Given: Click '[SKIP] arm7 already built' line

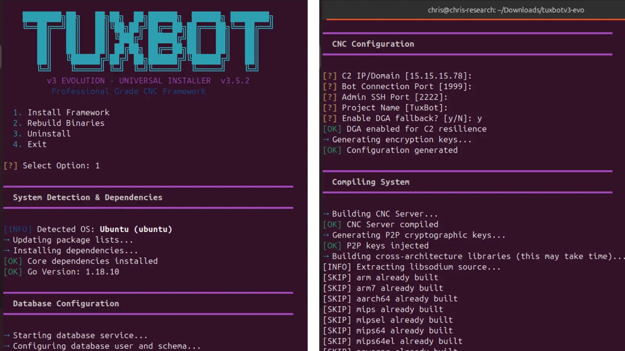Looking at the screenshot, I should pyautogui.click(x=383, y=288).
